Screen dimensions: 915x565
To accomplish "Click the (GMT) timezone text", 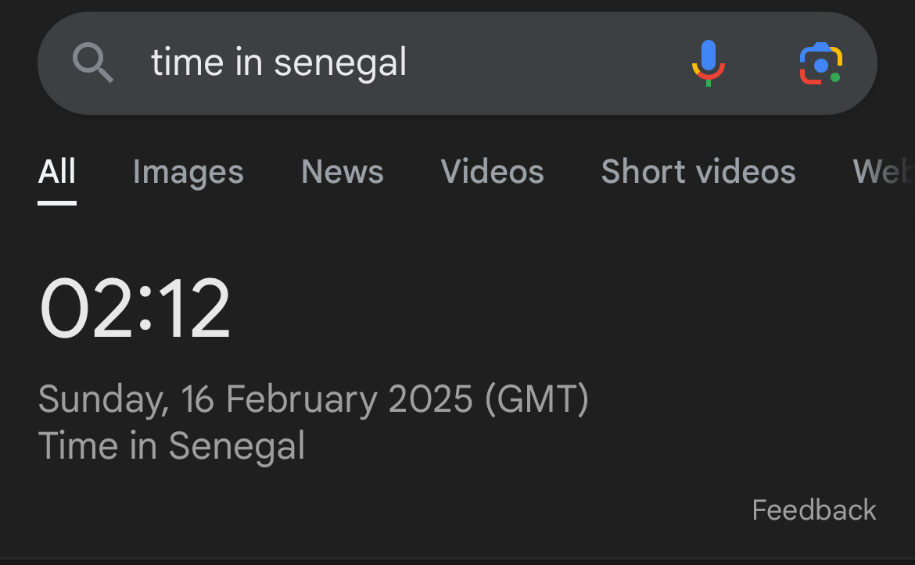I will click(x=536, y=399).
